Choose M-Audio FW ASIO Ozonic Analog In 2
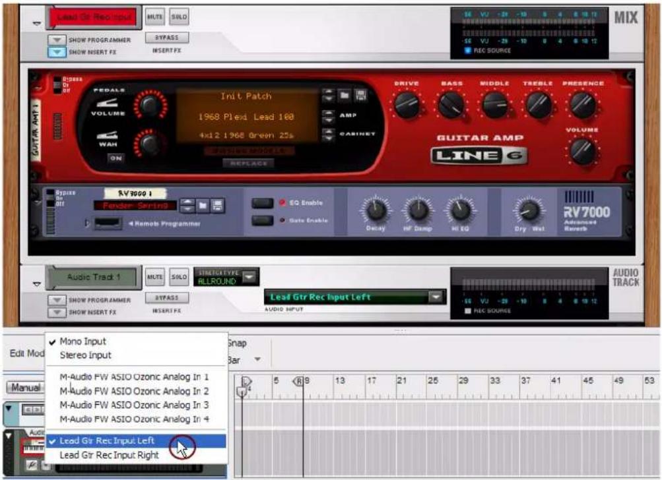 click(134, 391)
